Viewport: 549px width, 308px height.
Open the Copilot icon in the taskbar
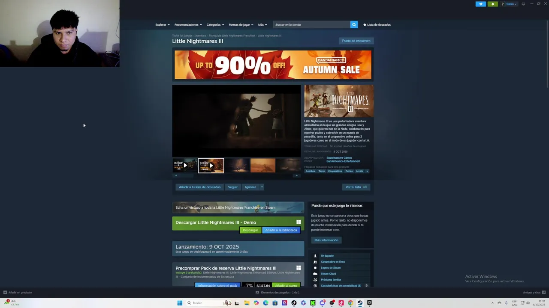tap(256, 303)
